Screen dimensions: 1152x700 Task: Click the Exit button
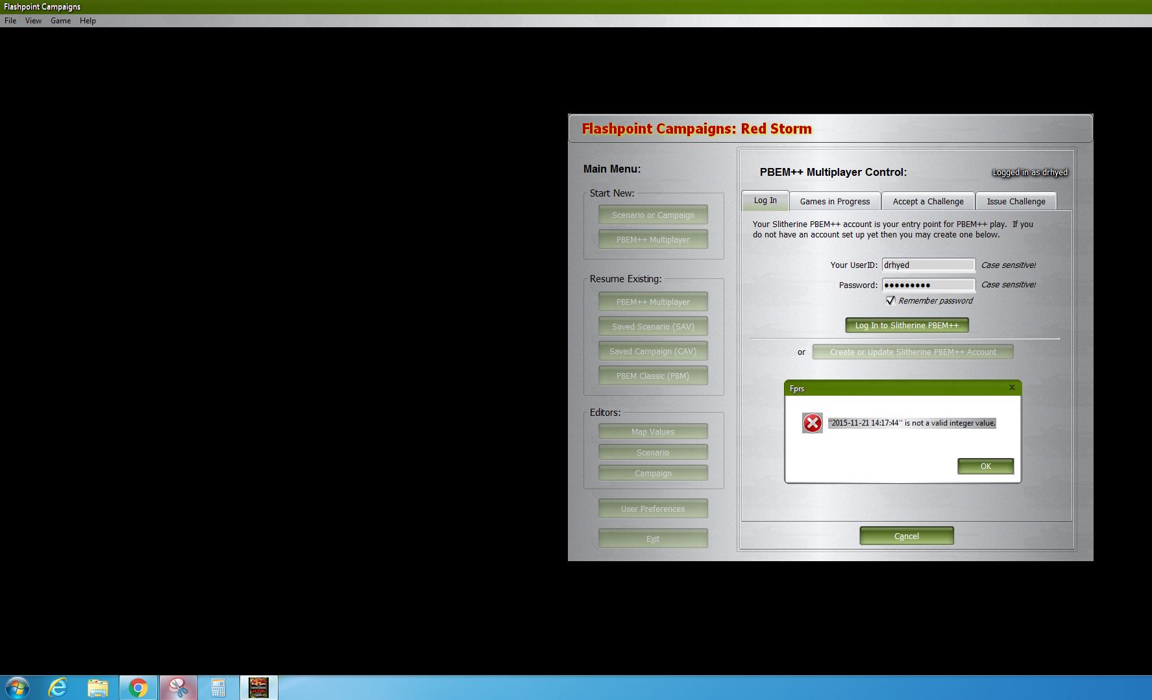click(x=653, y=538)
